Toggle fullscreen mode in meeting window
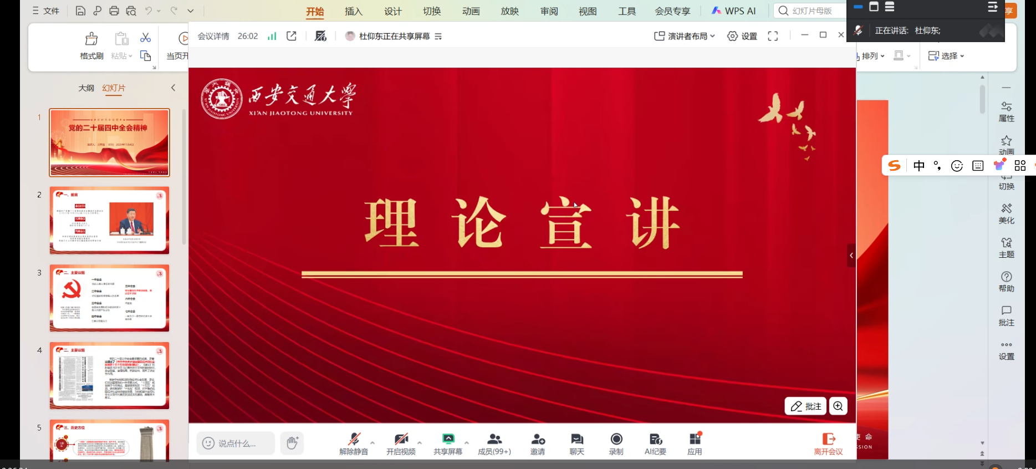This screenshot has width=1036, height=469. tap(773, 36)
